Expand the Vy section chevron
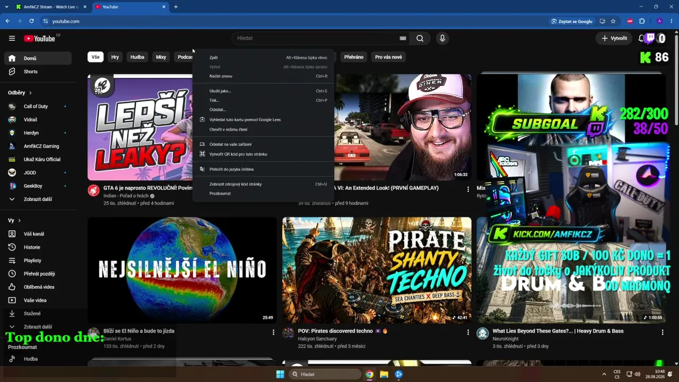Screen dimensions: 679x382 pyautogui.click(x=19, y=220)
